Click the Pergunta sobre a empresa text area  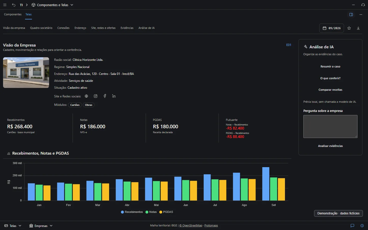point(330,126)
